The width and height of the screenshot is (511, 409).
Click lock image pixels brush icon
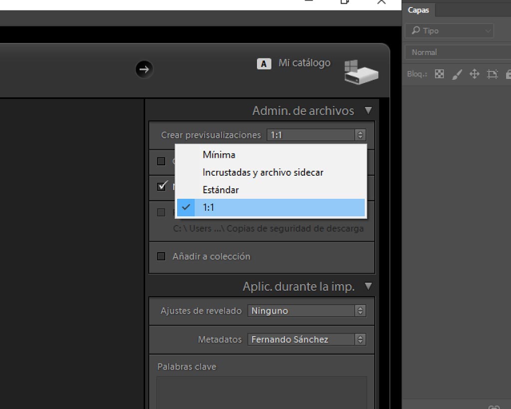click(x=457, y=75)
